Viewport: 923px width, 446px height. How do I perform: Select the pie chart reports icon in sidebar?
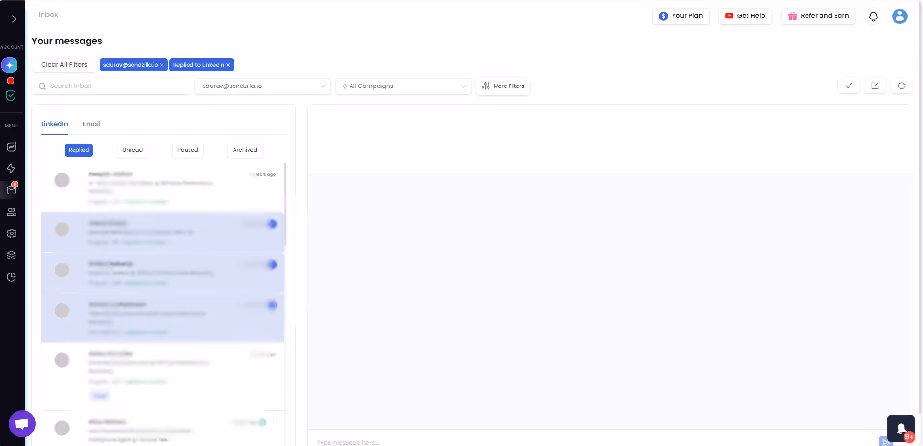click(11, 276)
